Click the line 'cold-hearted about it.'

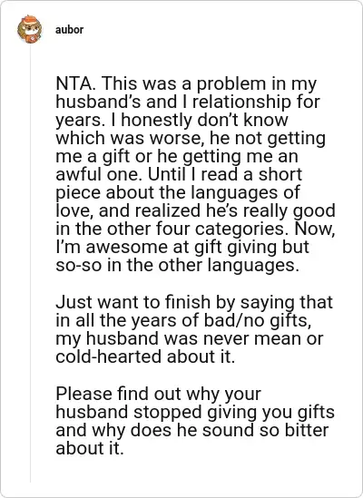click(145, 356)
